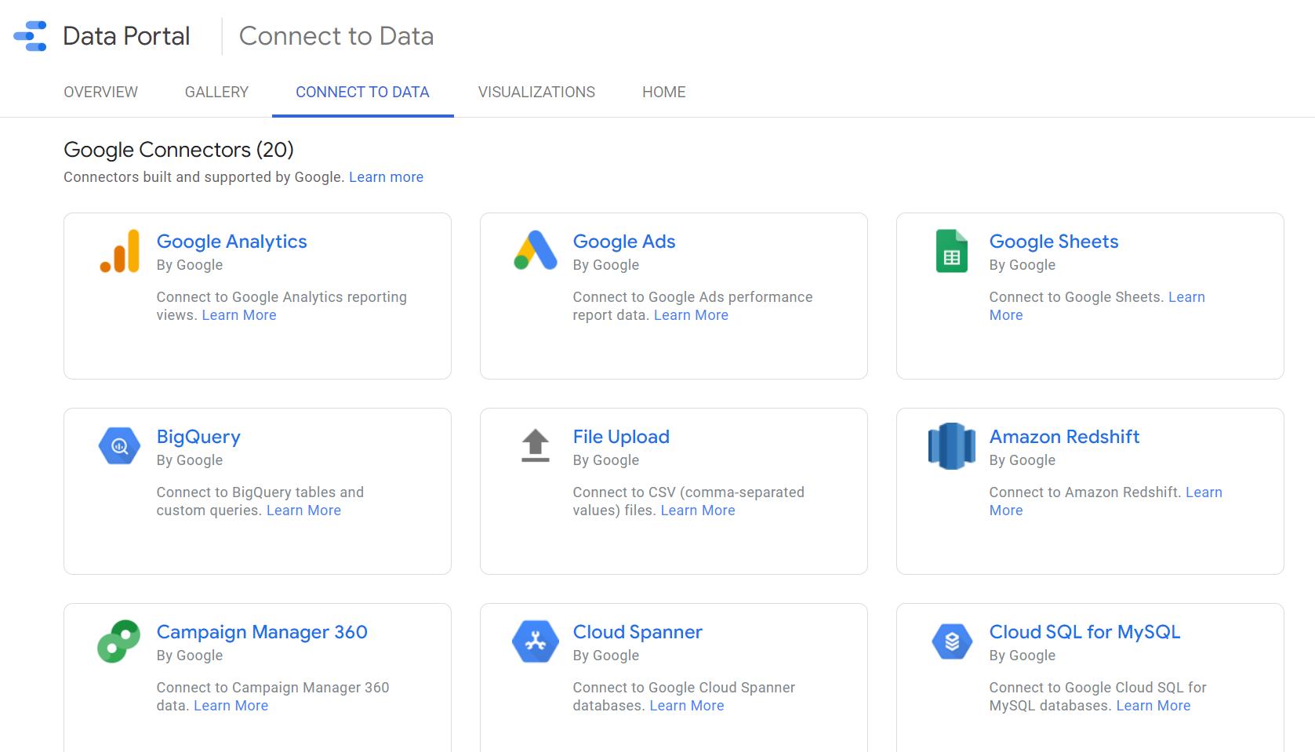
Task: Click "By Google" under File Upload
Action: coord(606,460)
